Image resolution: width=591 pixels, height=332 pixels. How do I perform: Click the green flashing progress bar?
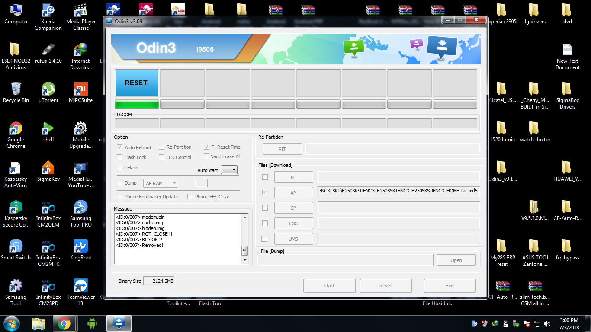click(137, 104)
